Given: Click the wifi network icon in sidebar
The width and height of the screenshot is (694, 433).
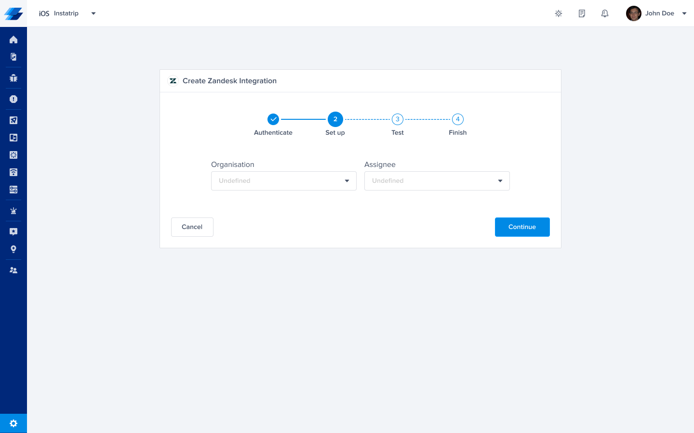Looking at the screenshot, I should pyautogui.click(x=13, y=172).
